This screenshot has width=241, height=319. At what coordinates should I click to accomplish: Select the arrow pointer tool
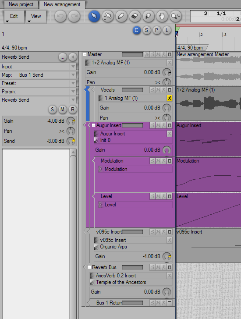click(x=94, y=16)
